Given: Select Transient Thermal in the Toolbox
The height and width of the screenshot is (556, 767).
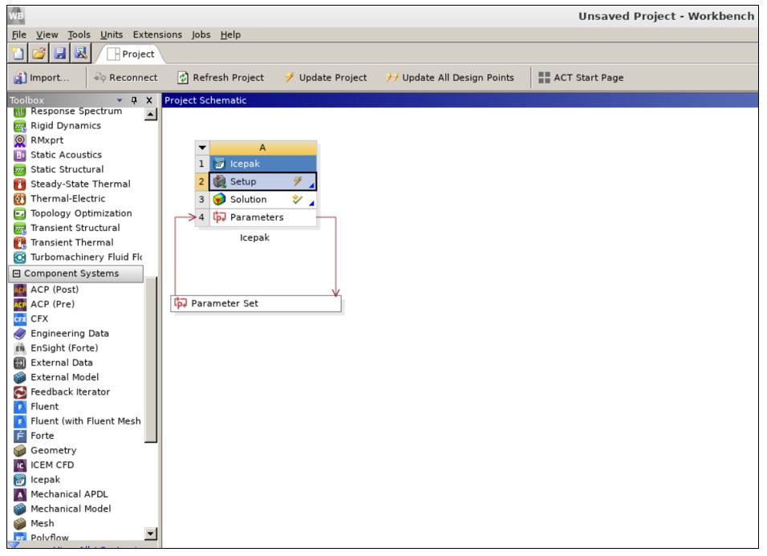Looking at the screenshot, I should click(72, 243).
